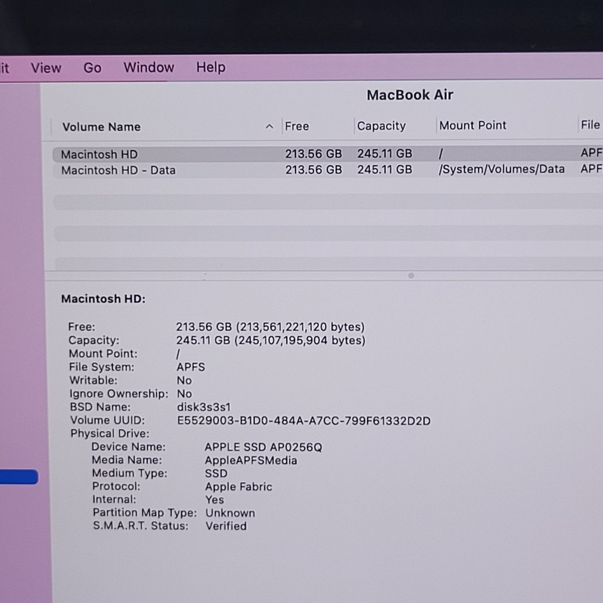This screenshot has width=603, height=603.
Task: Click the sort arrow on Volume Name
Action: pos(270,126)
